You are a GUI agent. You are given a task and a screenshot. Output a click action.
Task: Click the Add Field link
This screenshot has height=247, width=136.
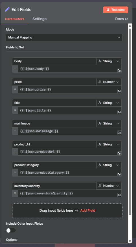[x=88, y=211]
